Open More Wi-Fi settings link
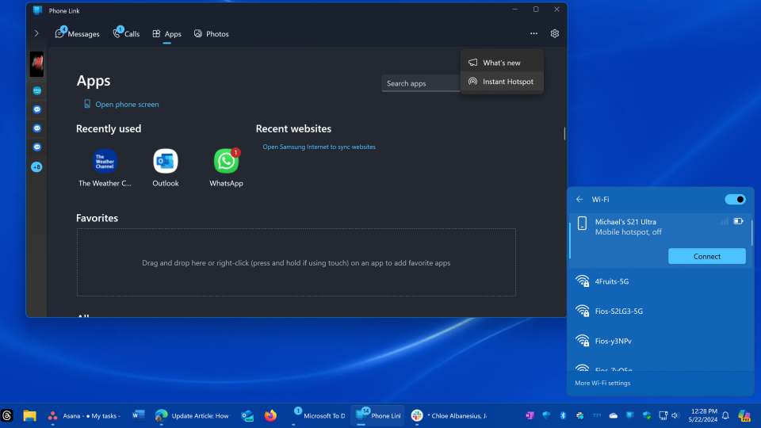The width and height of the screenshot is (761, 428). [602, 383]
